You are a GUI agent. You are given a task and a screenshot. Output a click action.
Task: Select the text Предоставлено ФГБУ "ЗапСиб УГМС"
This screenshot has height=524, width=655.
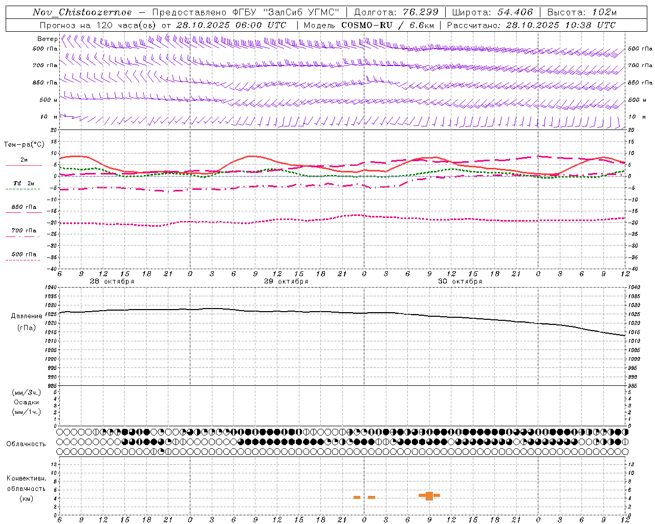[246, 12]
